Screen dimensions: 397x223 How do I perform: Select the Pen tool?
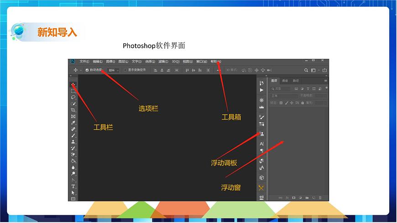pyautogui.click(x=73, y=180)
